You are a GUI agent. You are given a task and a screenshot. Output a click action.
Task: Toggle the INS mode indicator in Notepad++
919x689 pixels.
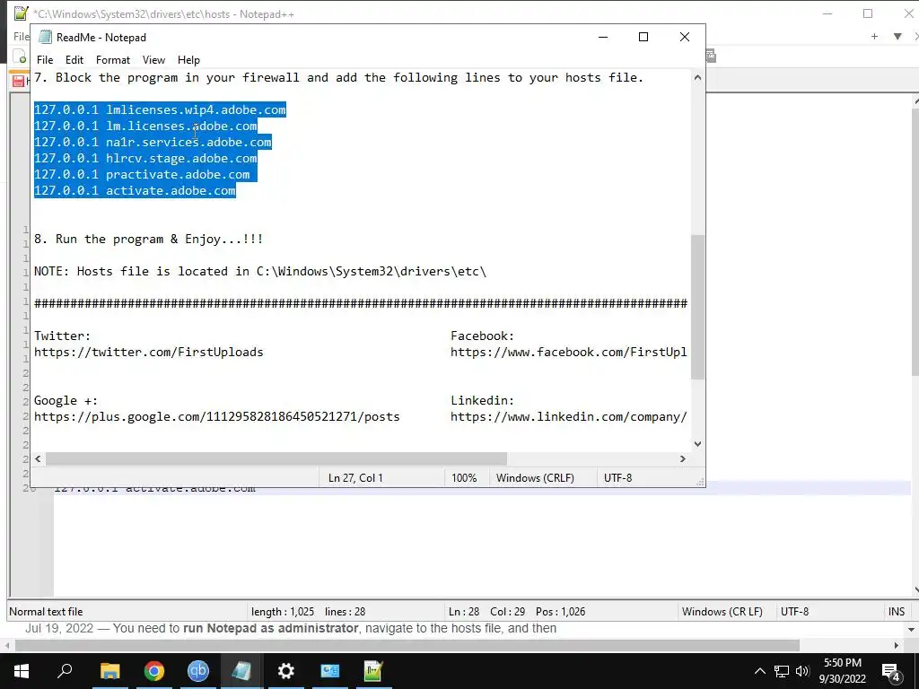pos(897,612)
